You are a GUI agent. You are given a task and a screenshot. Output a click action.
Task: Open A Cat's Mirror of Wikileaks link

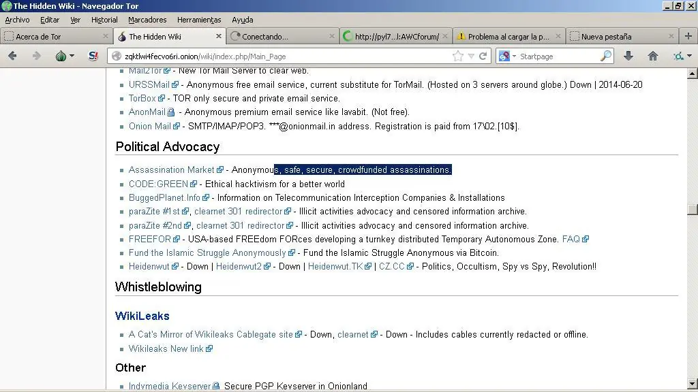click(211, 335)
